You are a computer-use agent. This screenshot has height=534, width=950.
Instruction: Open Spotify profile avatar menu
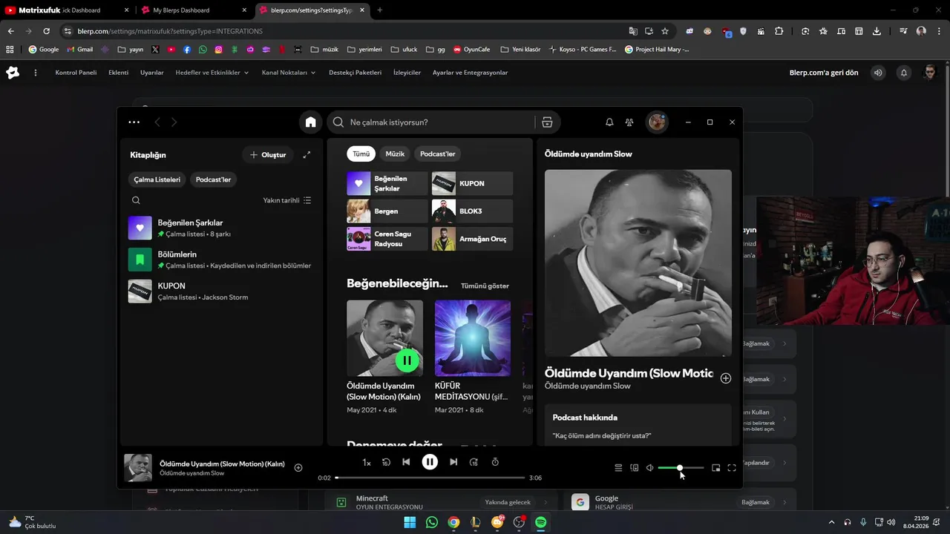tap(657, 122)
